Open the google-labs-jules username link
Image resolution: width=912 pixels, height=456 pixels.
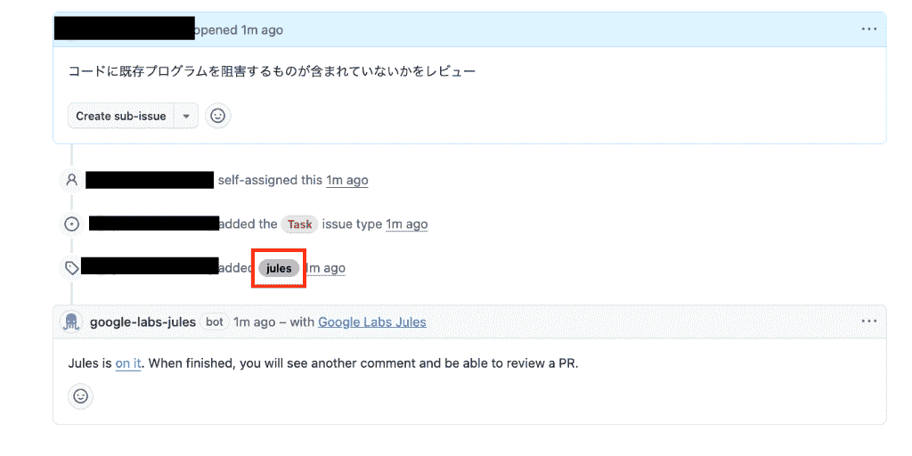pyautogui.click(x=142, y=322)
